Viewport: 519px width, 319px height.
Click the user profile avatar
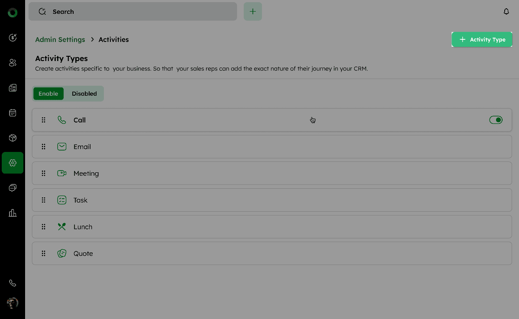pyautogui.click(x=13, y=303)
